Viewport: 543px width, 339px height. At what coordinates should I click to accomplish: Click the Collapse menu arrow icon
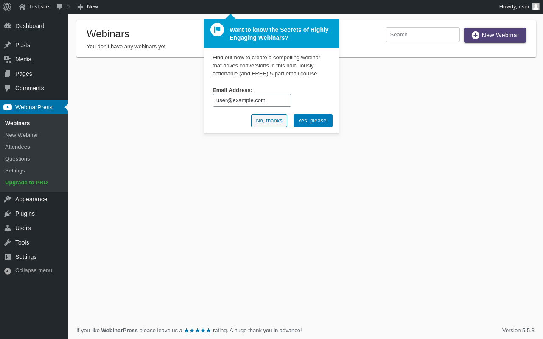coord(8,271)
